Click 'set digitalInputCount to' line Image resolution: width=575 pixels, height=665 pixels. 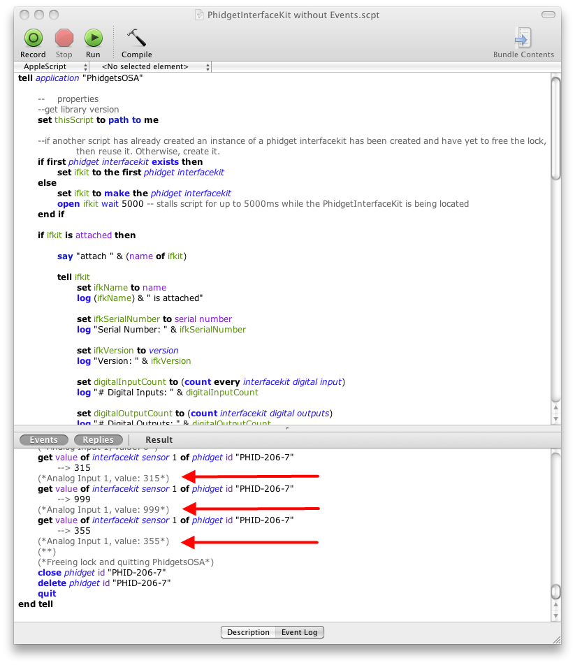pyautogui.click(x=211, y=381)
